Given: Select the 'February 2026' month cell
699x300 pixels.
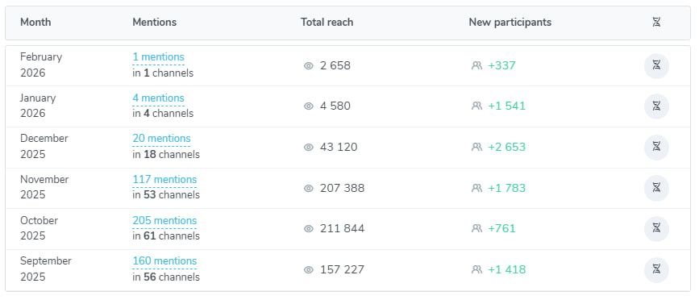Looking at the screenshot, I should click(x=41, y=65).
